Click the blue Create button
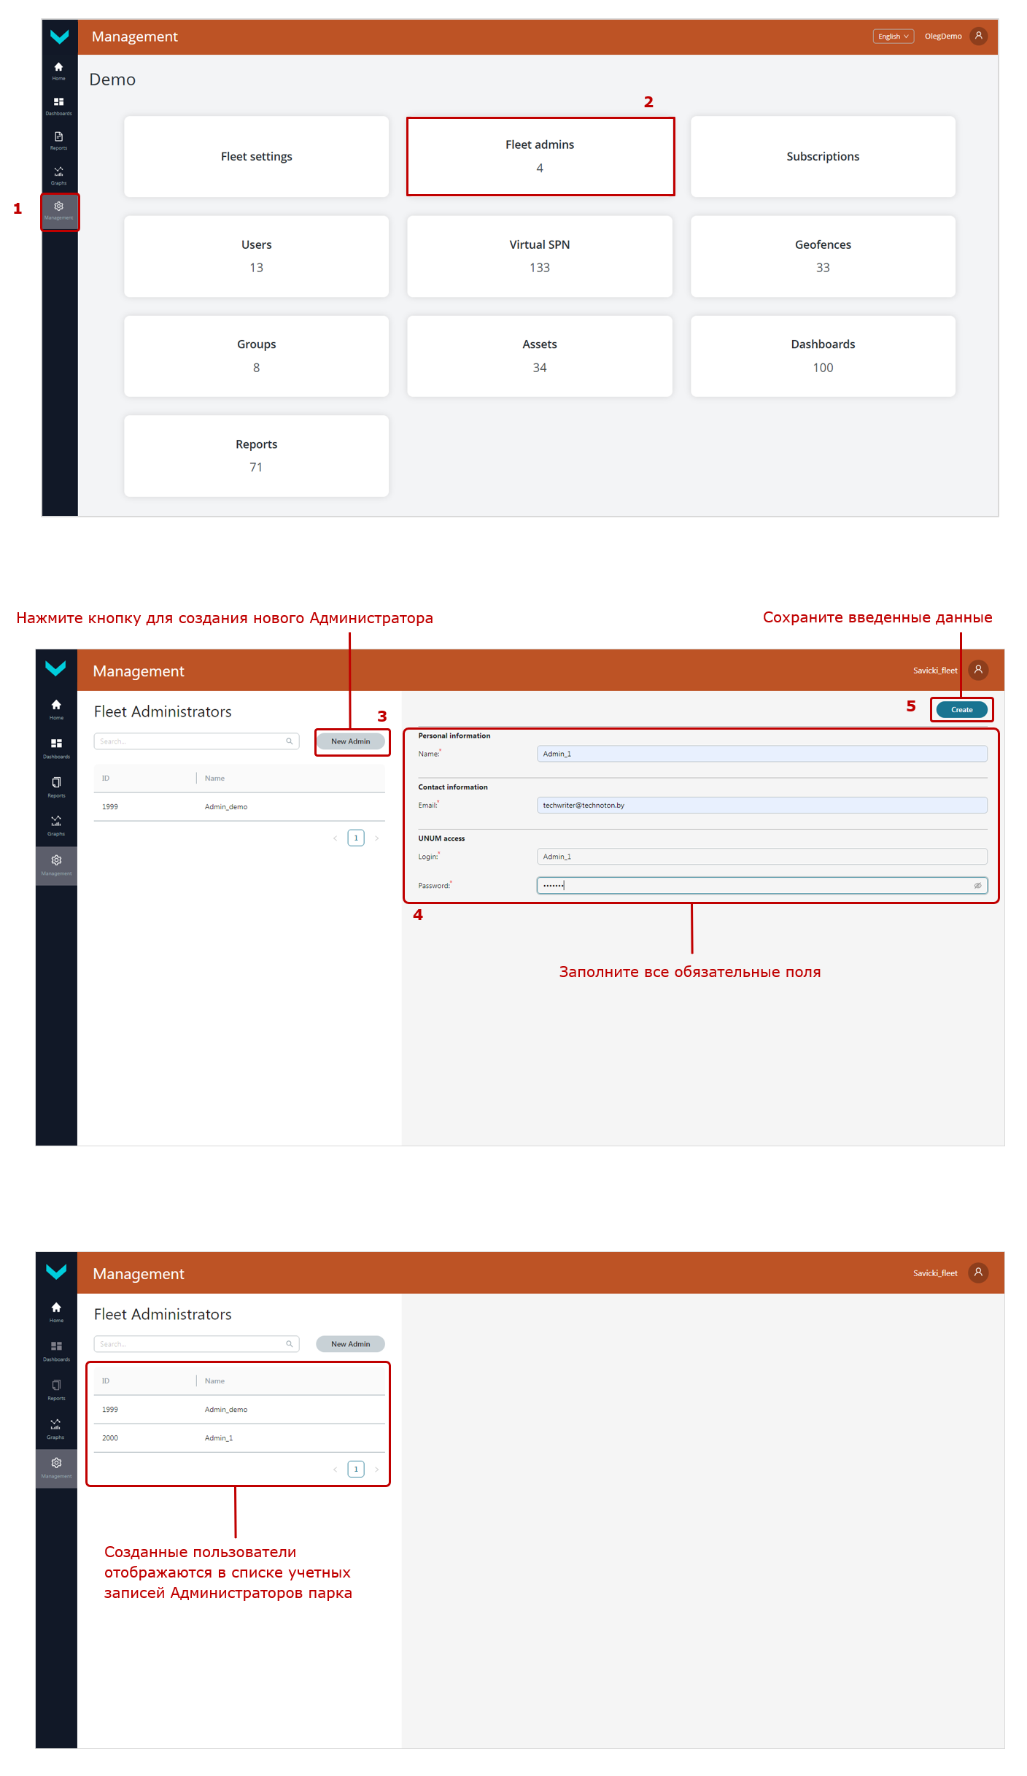The height and width of the screenshot is (1776, 1027). pos(961,710)
